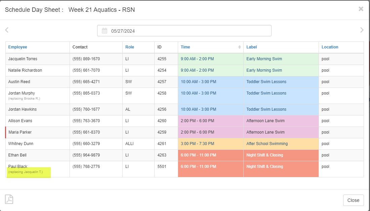Click phone number (555) 660-3279
The image size is (370, 211).
[x=86, y=144]
